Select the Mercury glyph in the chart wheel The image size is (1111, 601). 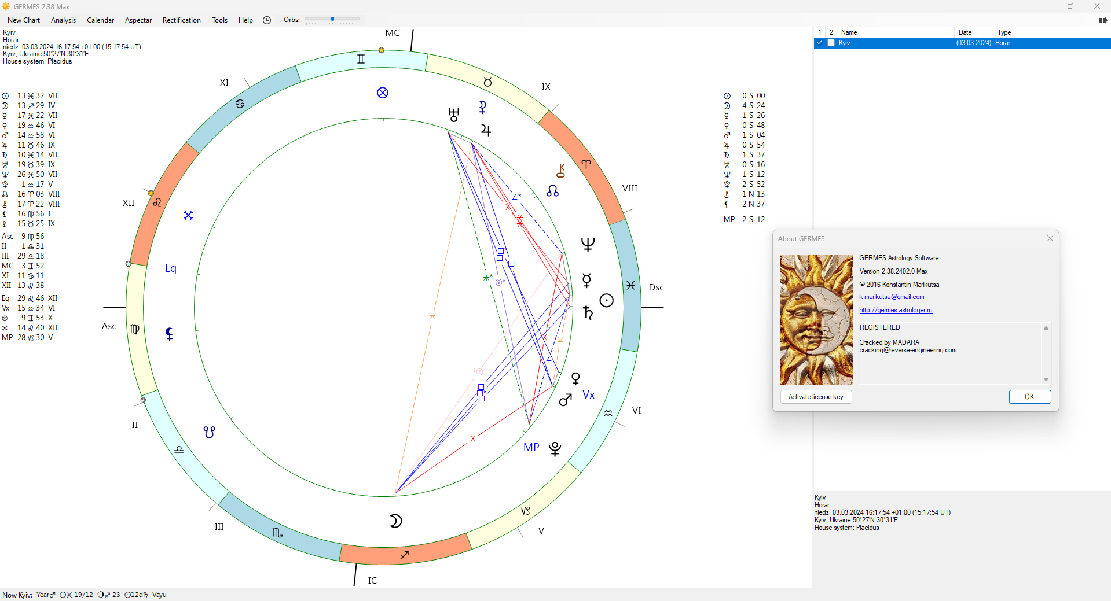coord(586,281)
